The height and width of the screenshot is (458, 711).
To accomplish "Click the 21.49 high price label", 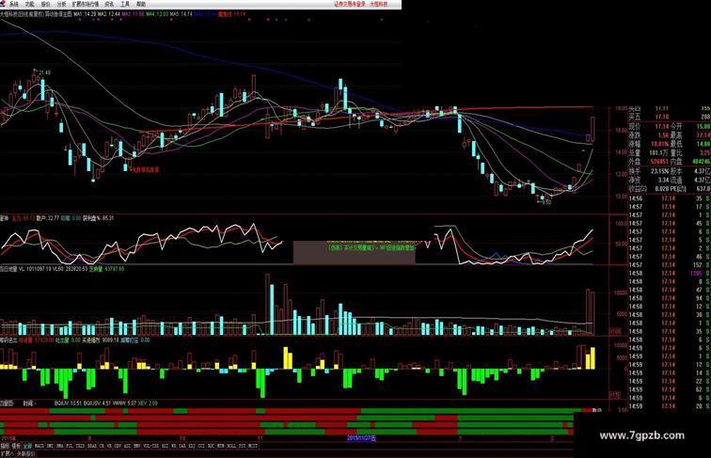I will click(x=44, y=72).
